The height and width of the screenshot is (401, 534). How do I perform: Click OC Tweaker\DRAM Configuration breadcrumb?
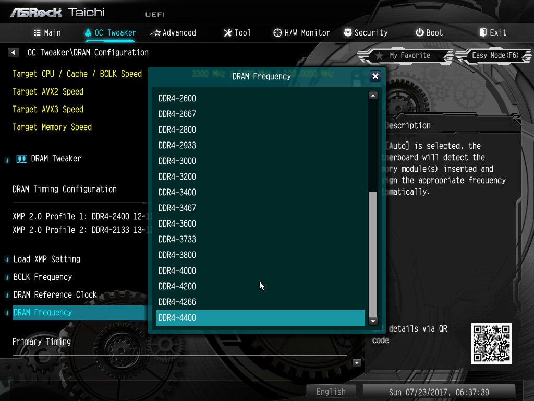pos(88,53)
